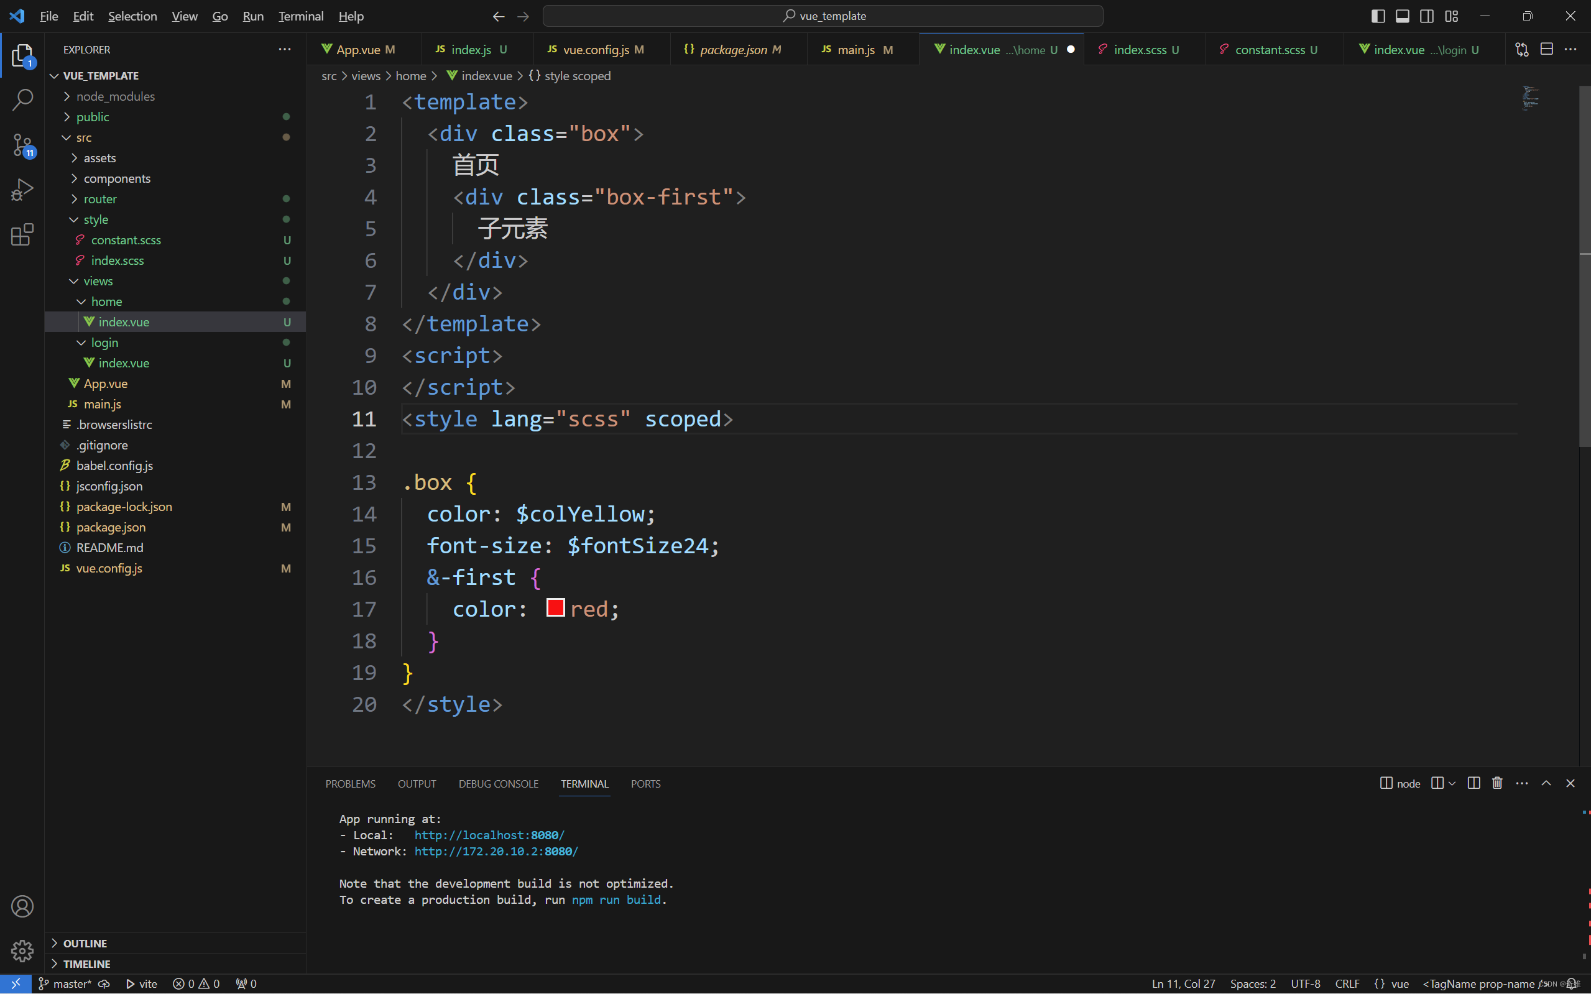
Task: Open the localhost:8080 link in terminal
Action: [489, 835]
